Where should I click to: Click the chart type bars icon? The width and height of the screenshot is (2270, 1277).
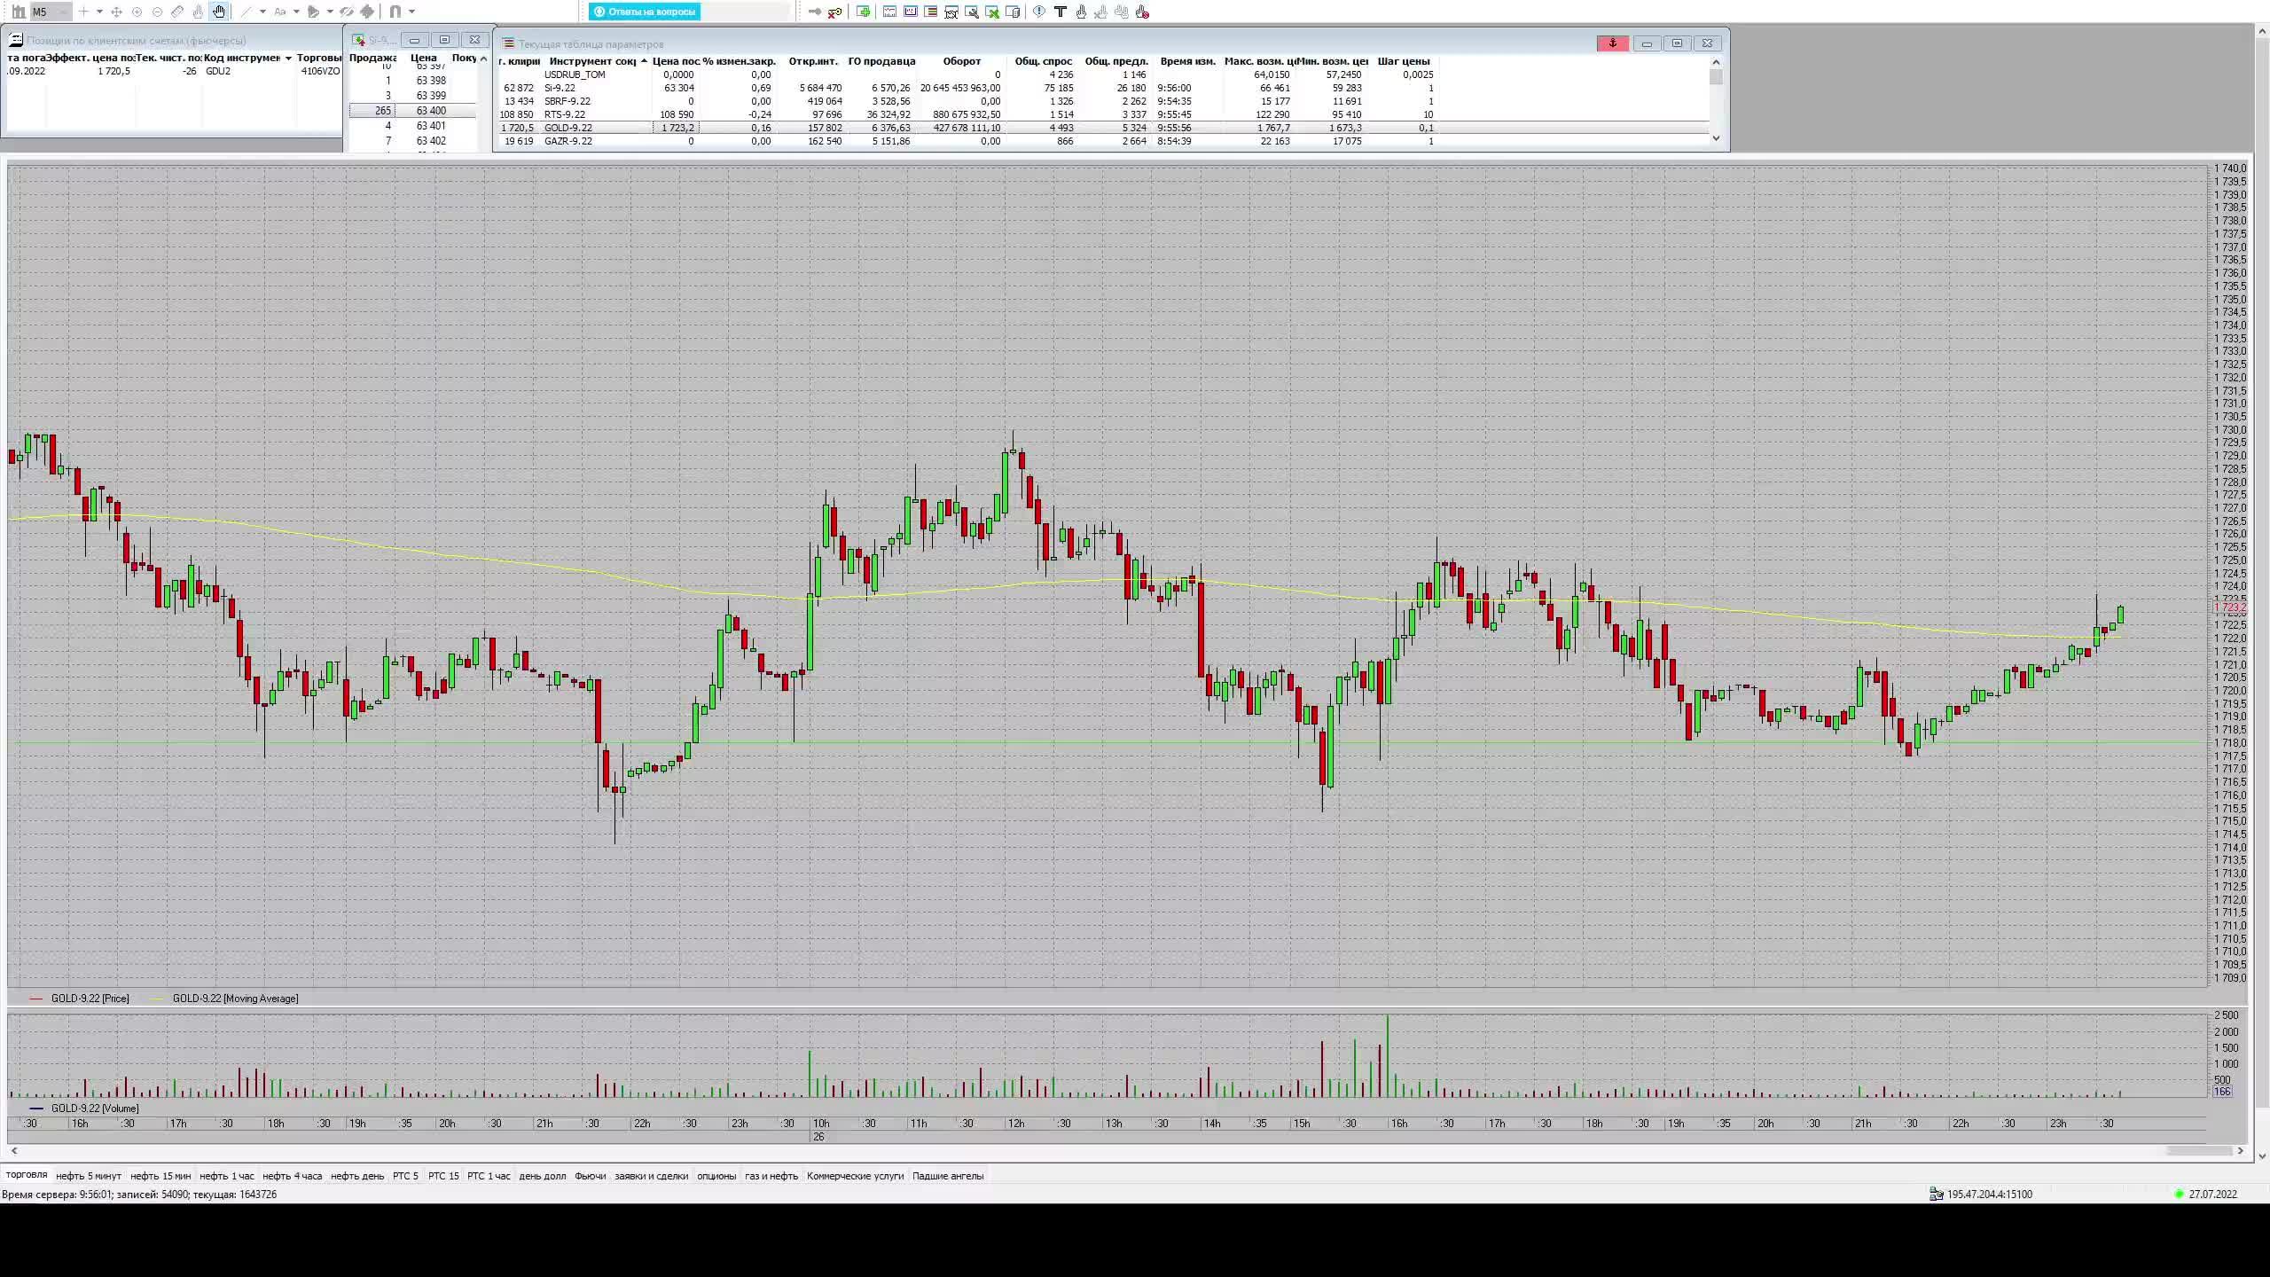coord(19,12)
